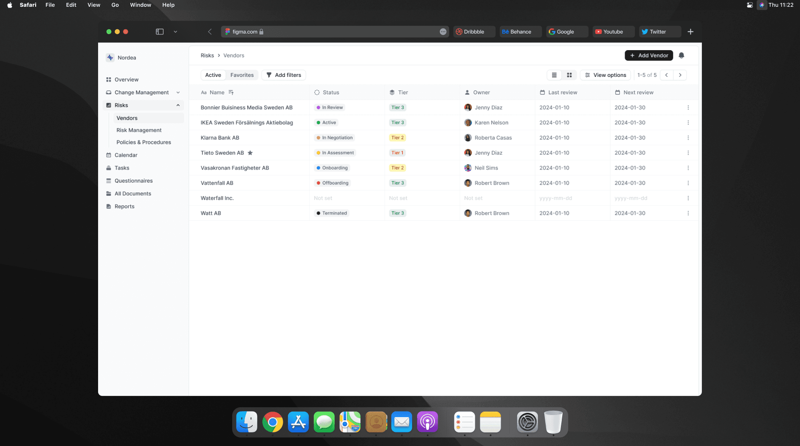Set last review date for Waterfall Inc.

555,198
